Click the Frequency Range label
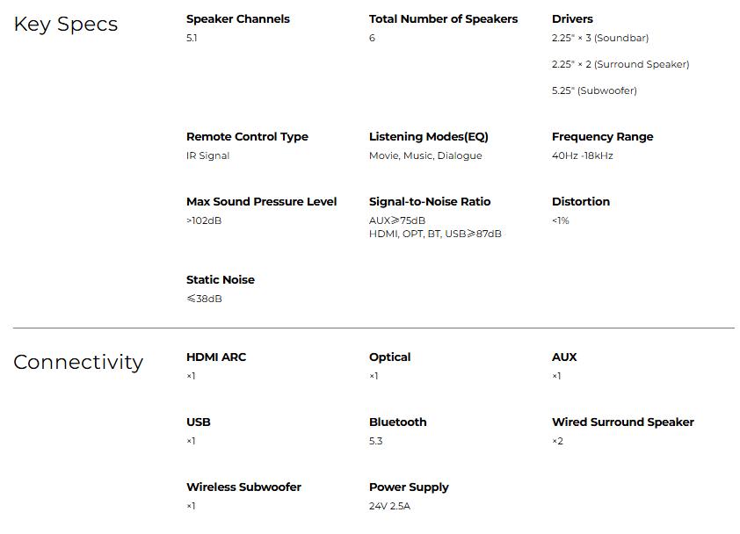 (x=602, y=136)
